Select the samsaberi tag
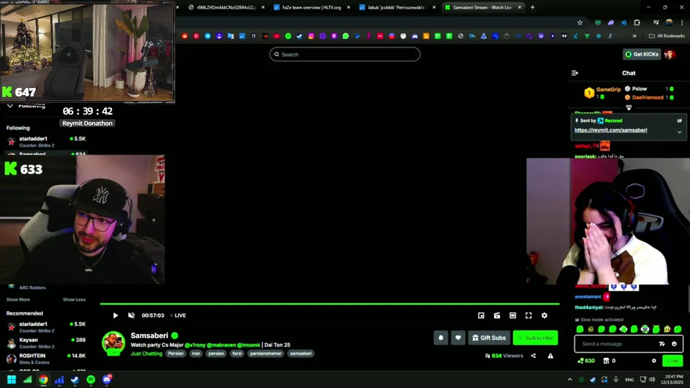Image resolution: width=690 pixels, height=388 pixels. [x=301, y=354]
